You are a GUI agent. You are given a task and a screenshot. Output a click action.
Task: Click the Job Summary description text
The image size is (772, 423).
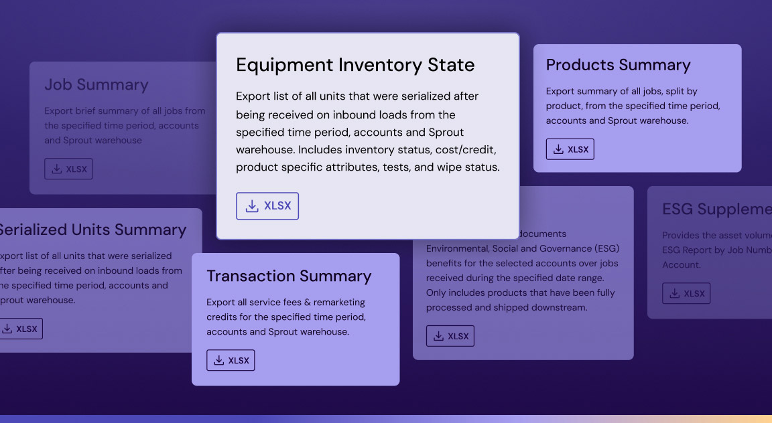pos(125,126)
